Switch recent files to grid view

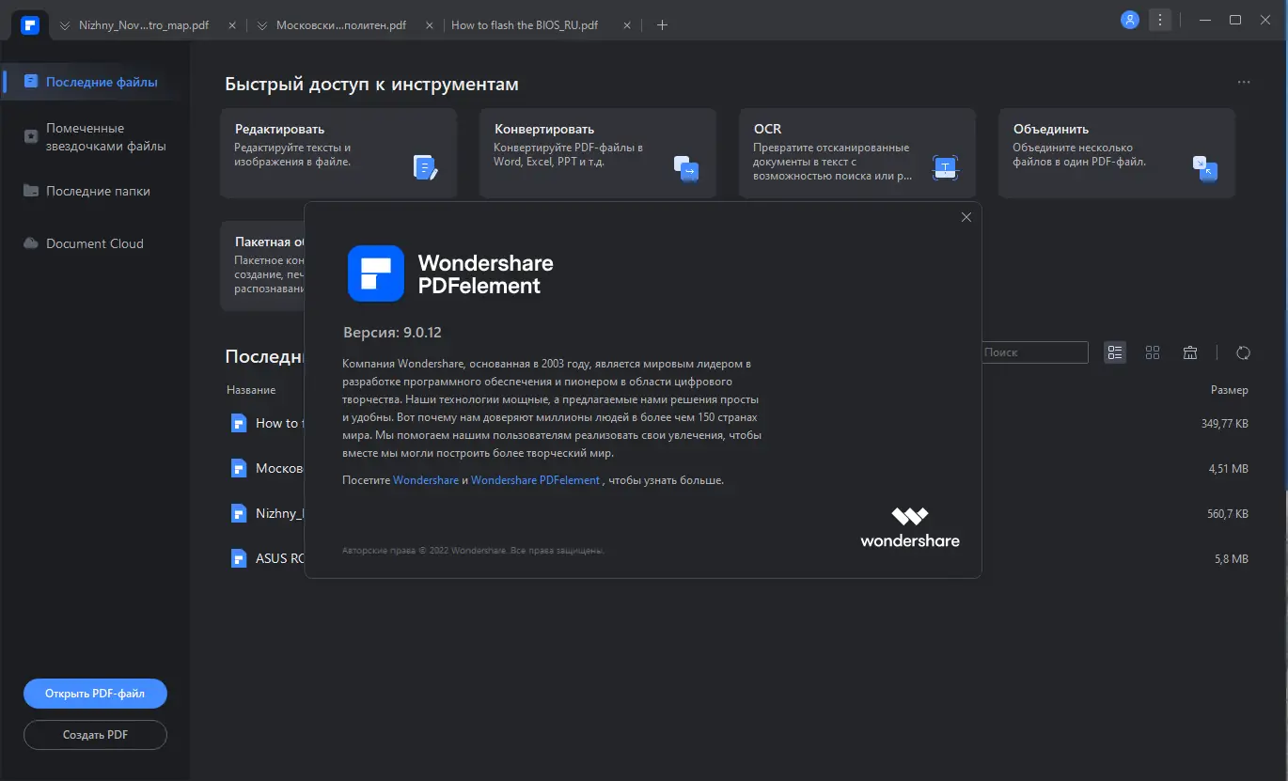tap(1153, 351)
